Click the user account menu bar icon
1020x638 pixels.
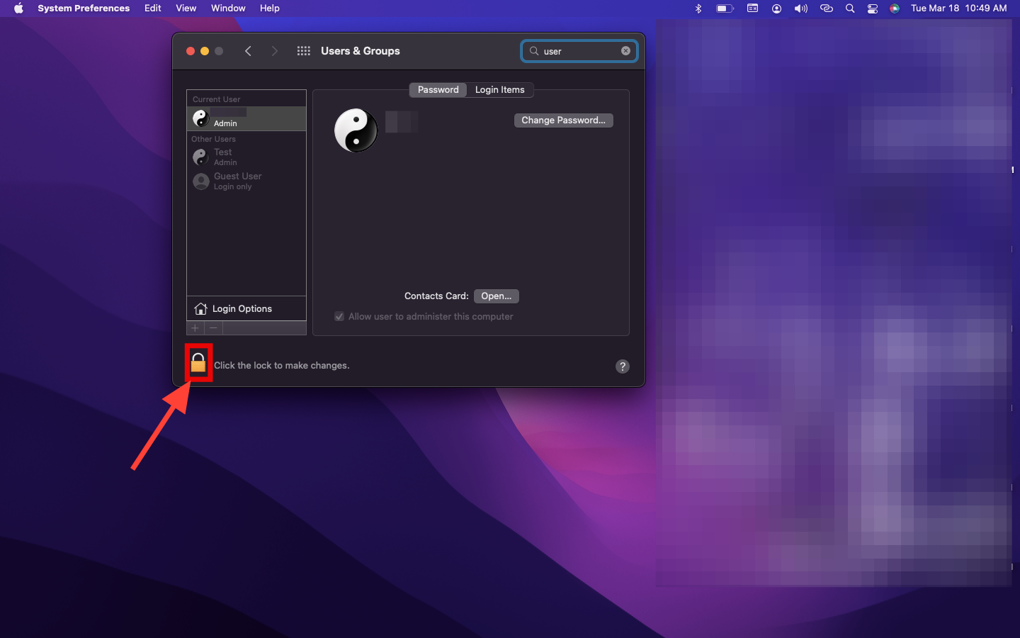tap(777, 9)
